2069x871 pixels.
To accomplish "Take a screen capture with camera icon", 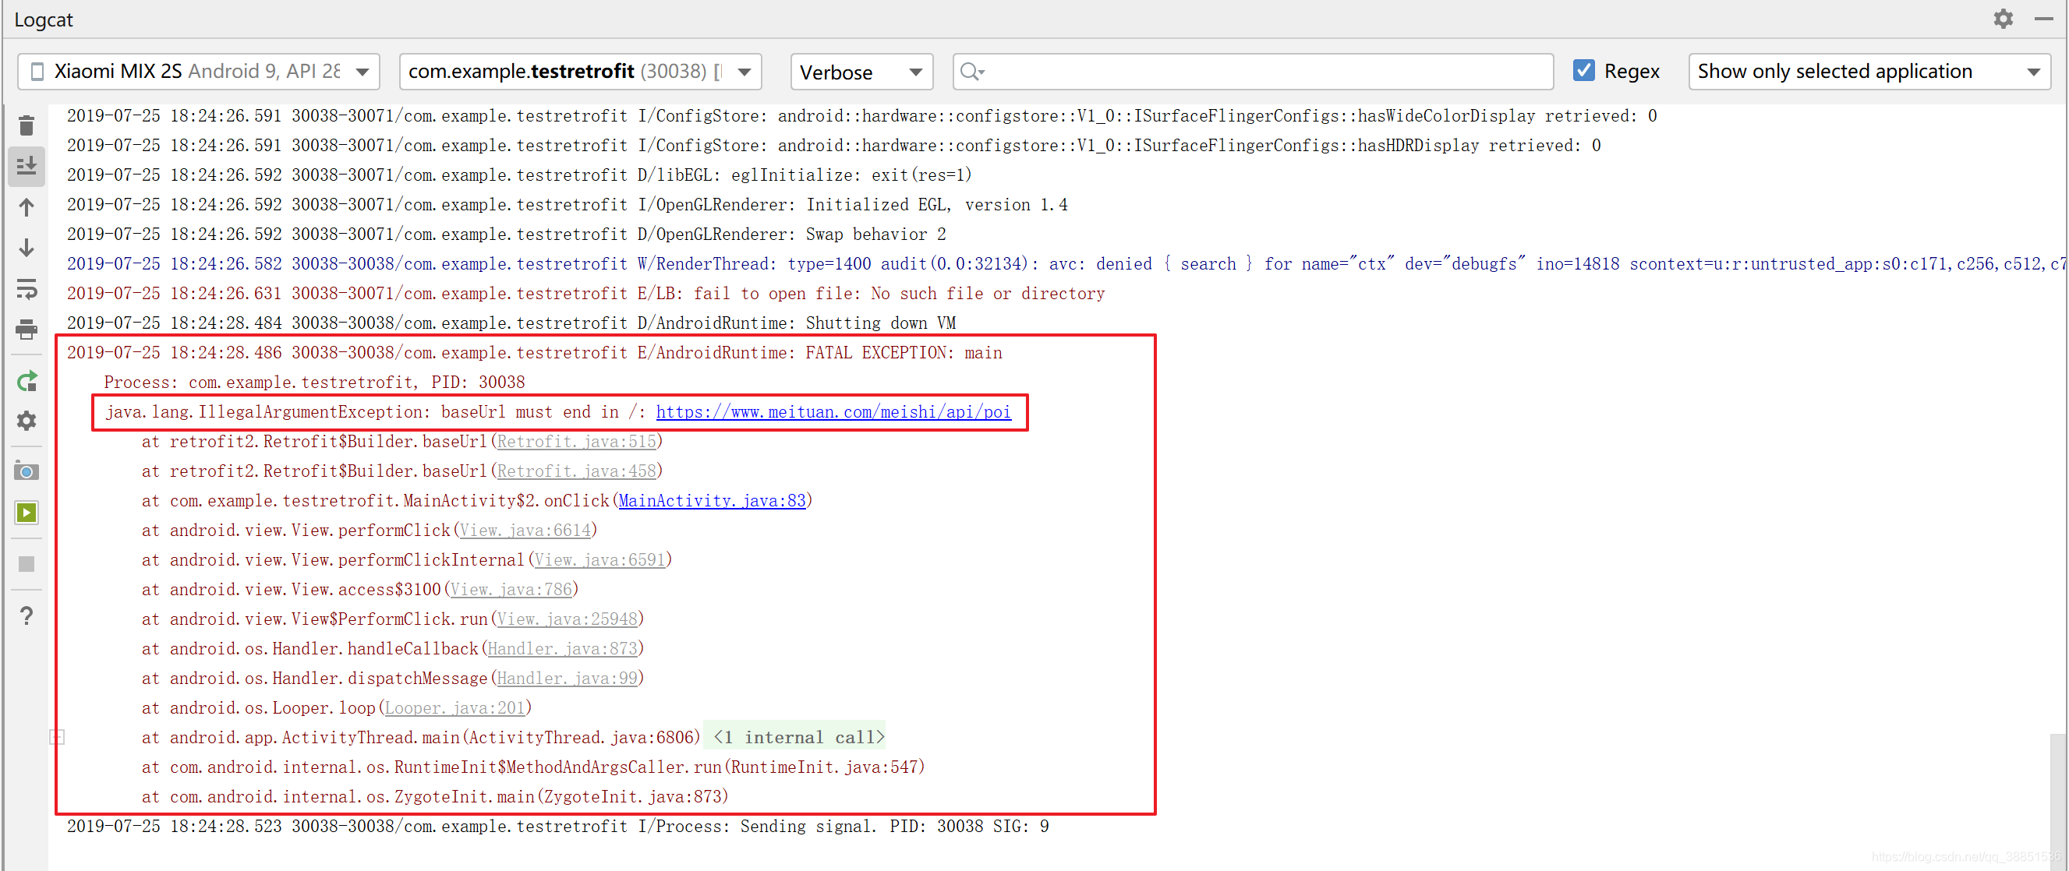I will [x=27, y=471].
